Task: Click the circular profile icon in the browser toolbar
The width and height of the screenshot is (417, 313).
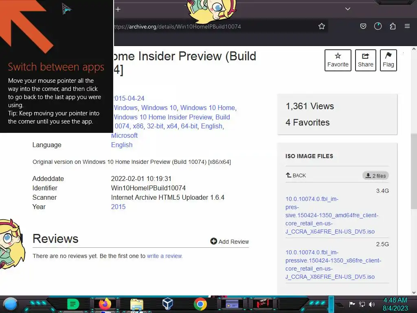Action: click(x=378, y=26)
